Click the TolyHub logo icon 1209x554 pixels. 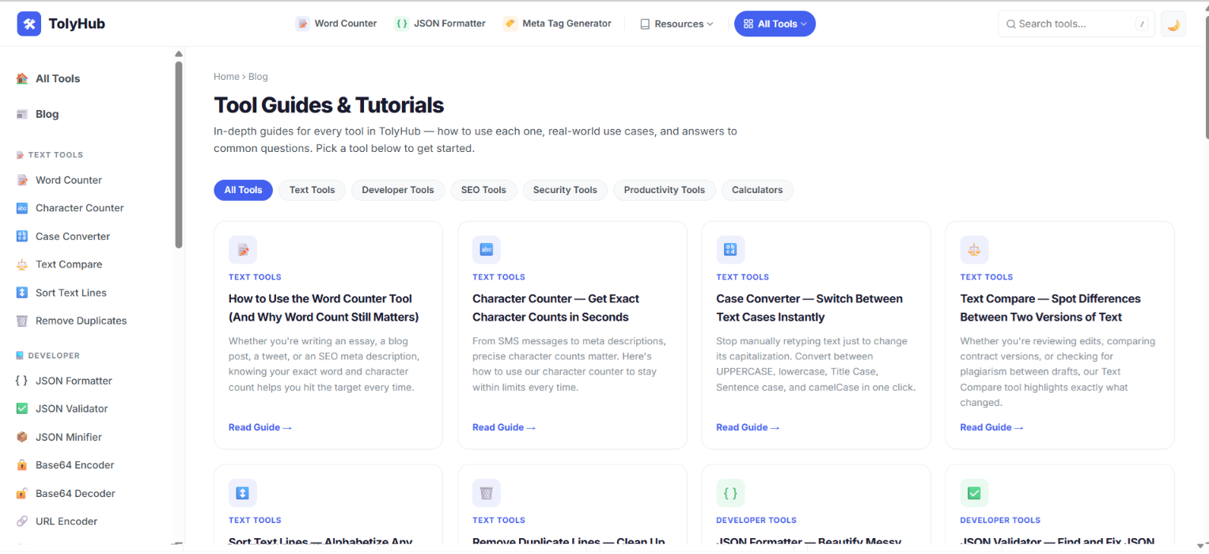29,24
